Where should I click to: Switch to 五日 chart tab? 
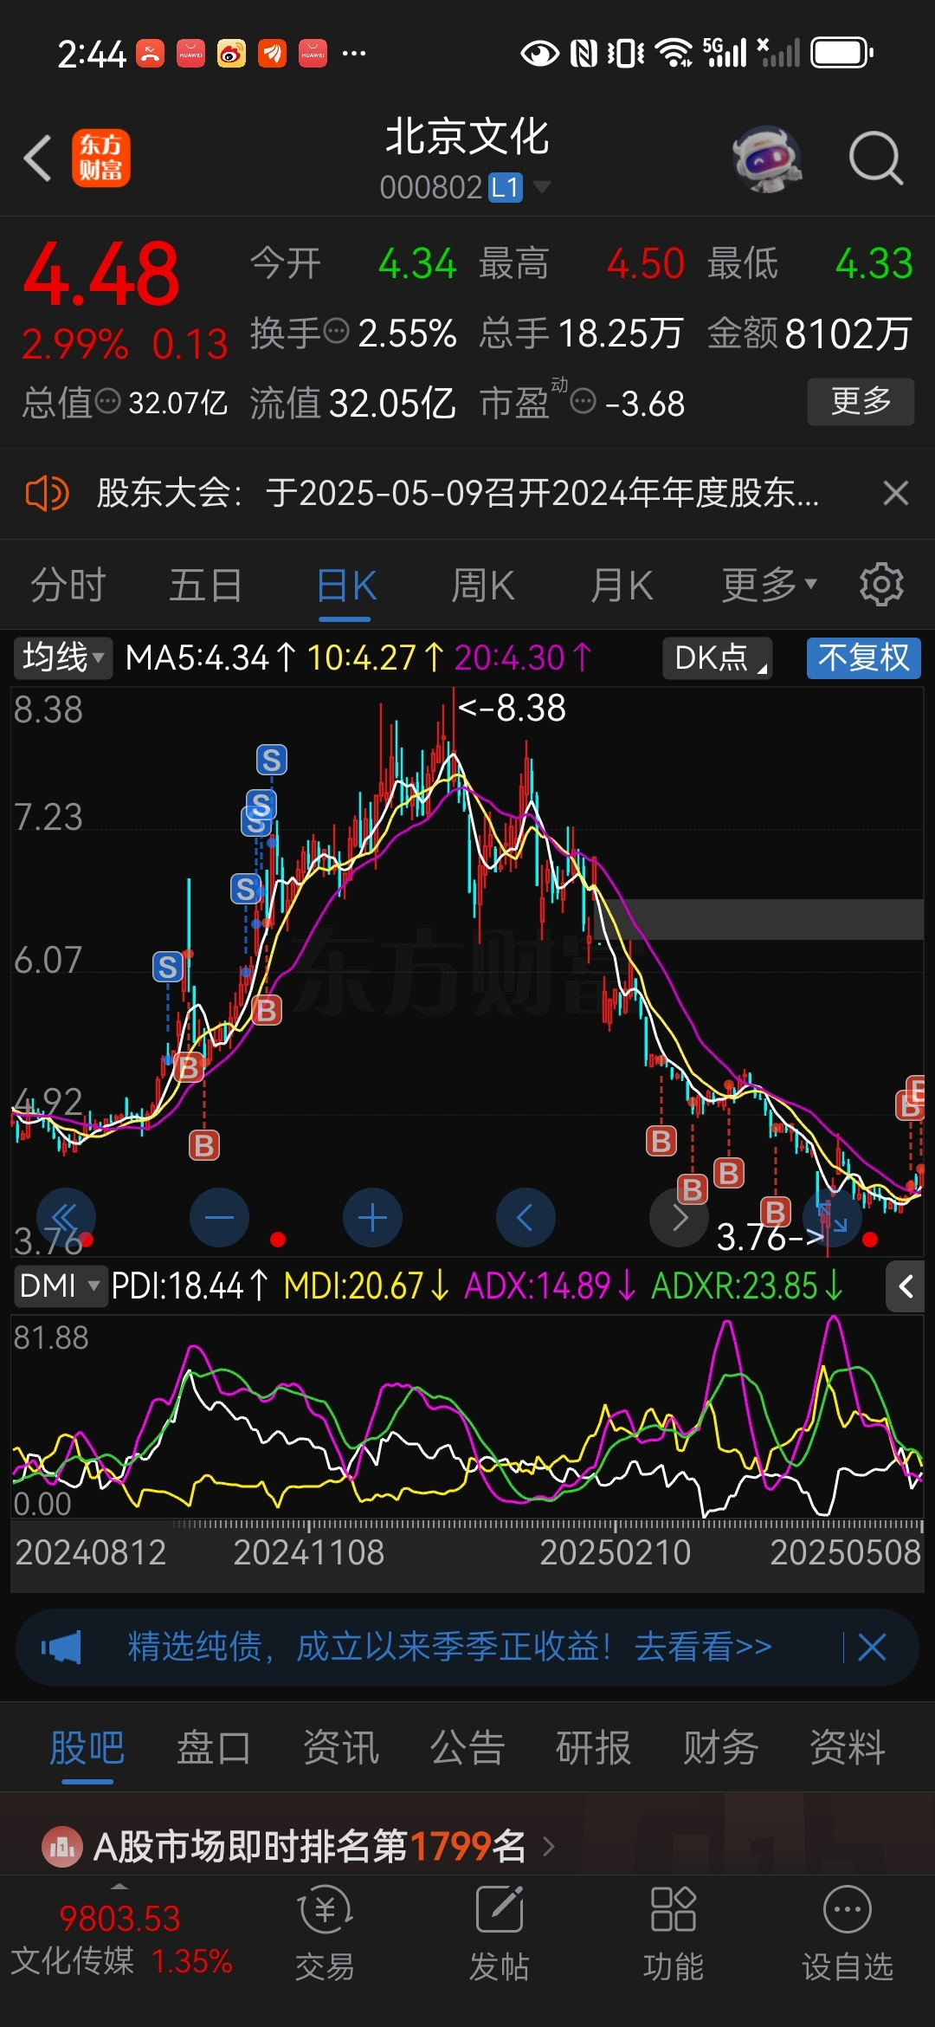[205, 585]
